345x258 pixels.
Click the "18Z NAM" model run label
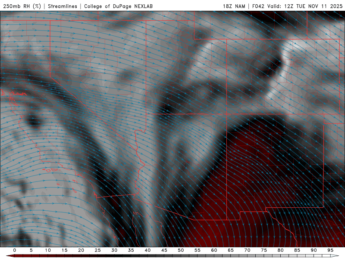click(234, 6)
